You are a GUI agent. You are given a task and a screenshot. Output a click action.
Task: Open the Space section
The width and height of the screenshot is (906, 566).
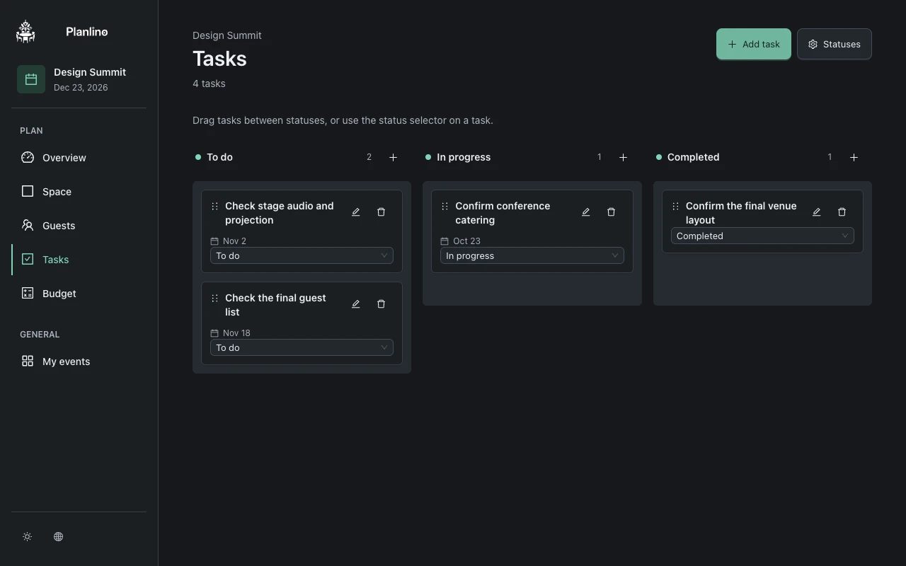[x=79, y=192]
